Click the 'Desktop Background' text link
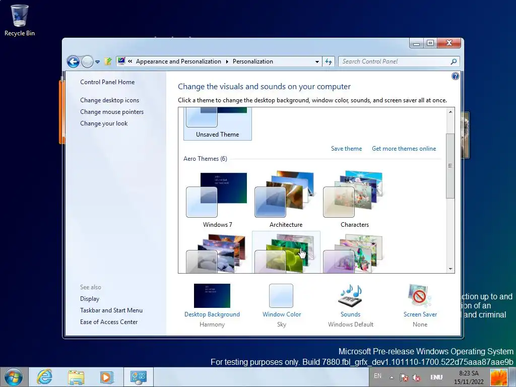Viewport: 516px width, 387px height. pos(212,314)
